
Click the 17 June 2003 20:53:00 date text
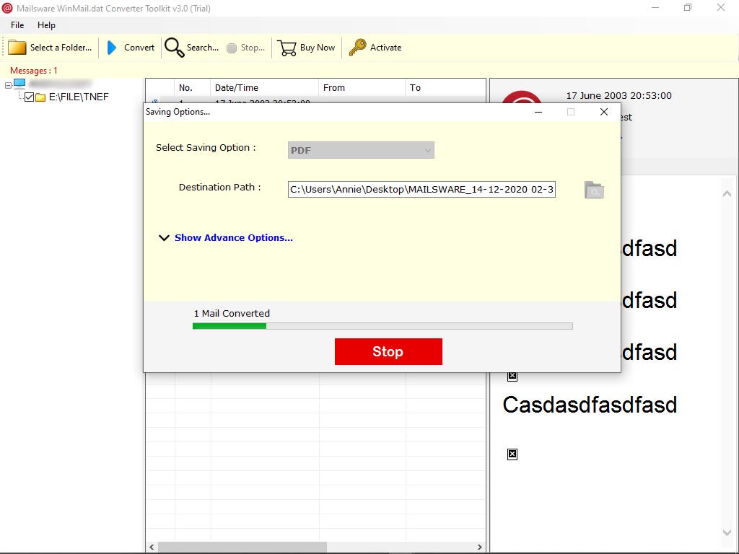[618, 96]
